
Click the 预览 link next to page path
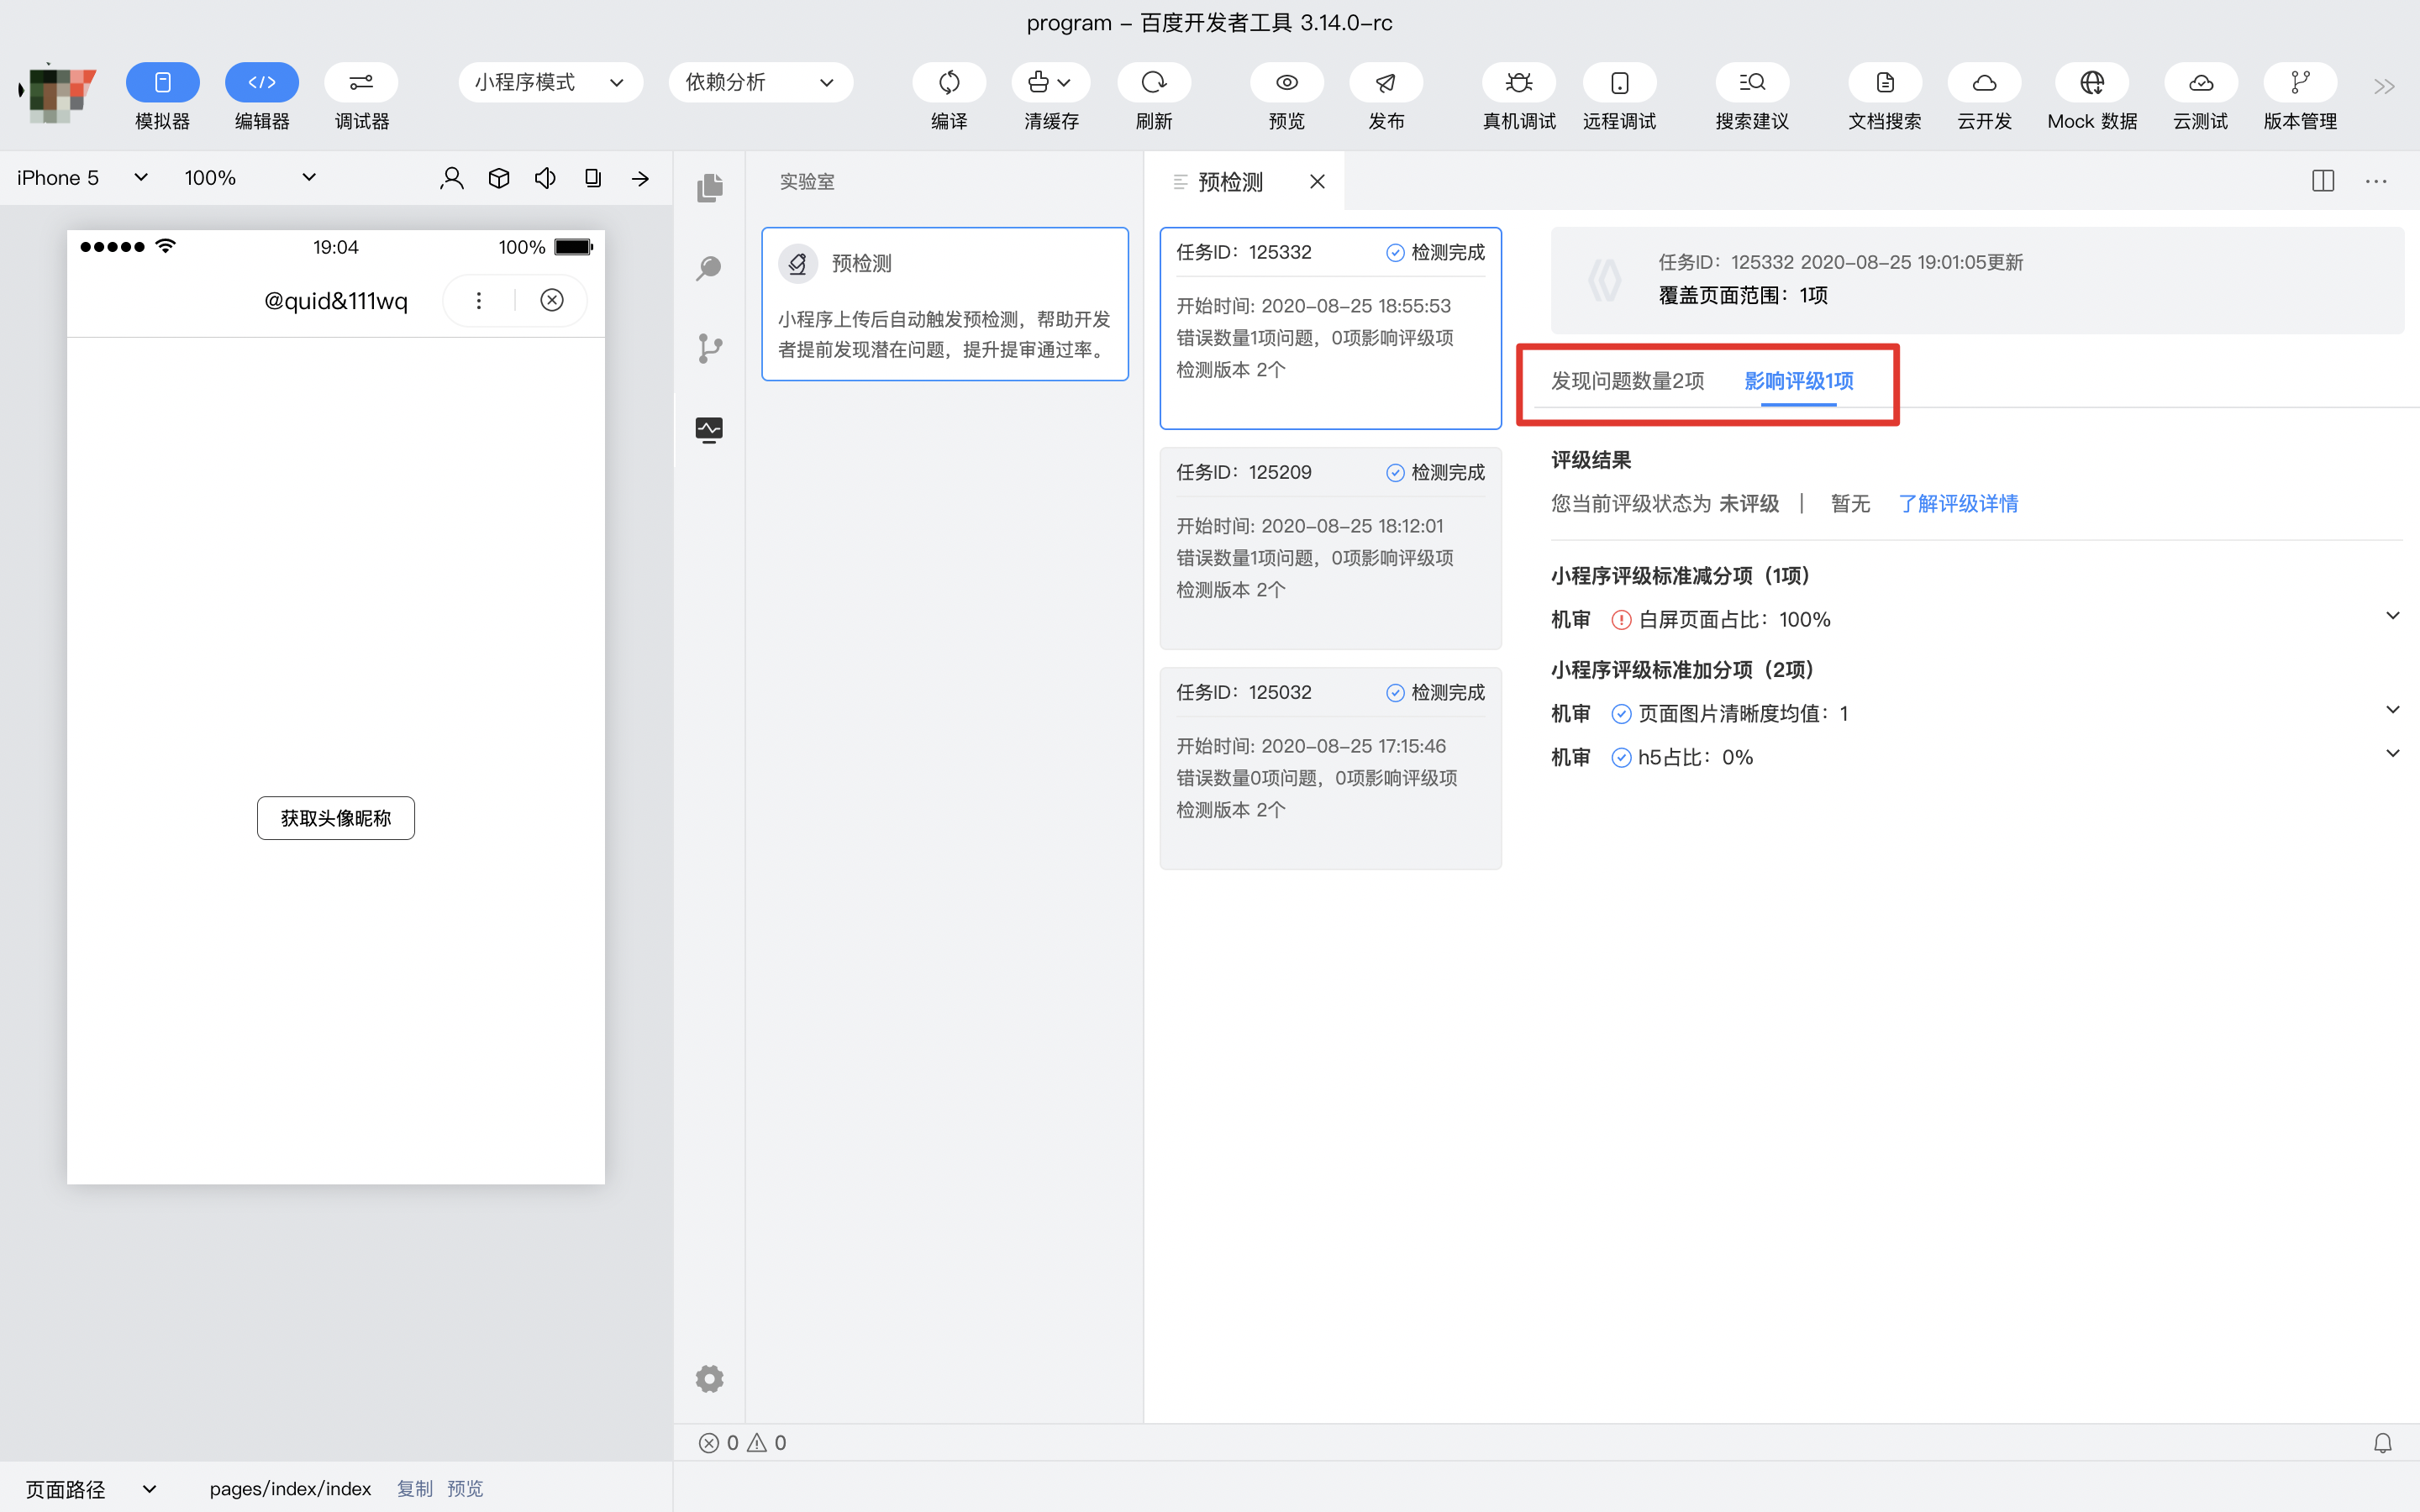coord(464,1489)
